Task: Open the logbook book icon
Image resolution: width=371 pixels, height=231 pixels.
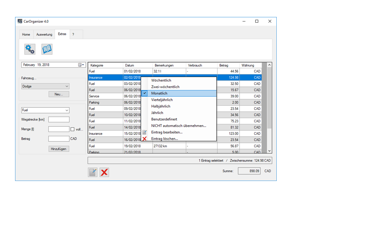Action: point(47,49)
